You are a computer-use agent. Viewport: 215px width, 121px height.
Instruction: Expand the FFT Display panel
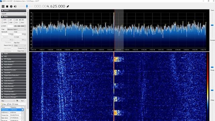click(13, 59)
